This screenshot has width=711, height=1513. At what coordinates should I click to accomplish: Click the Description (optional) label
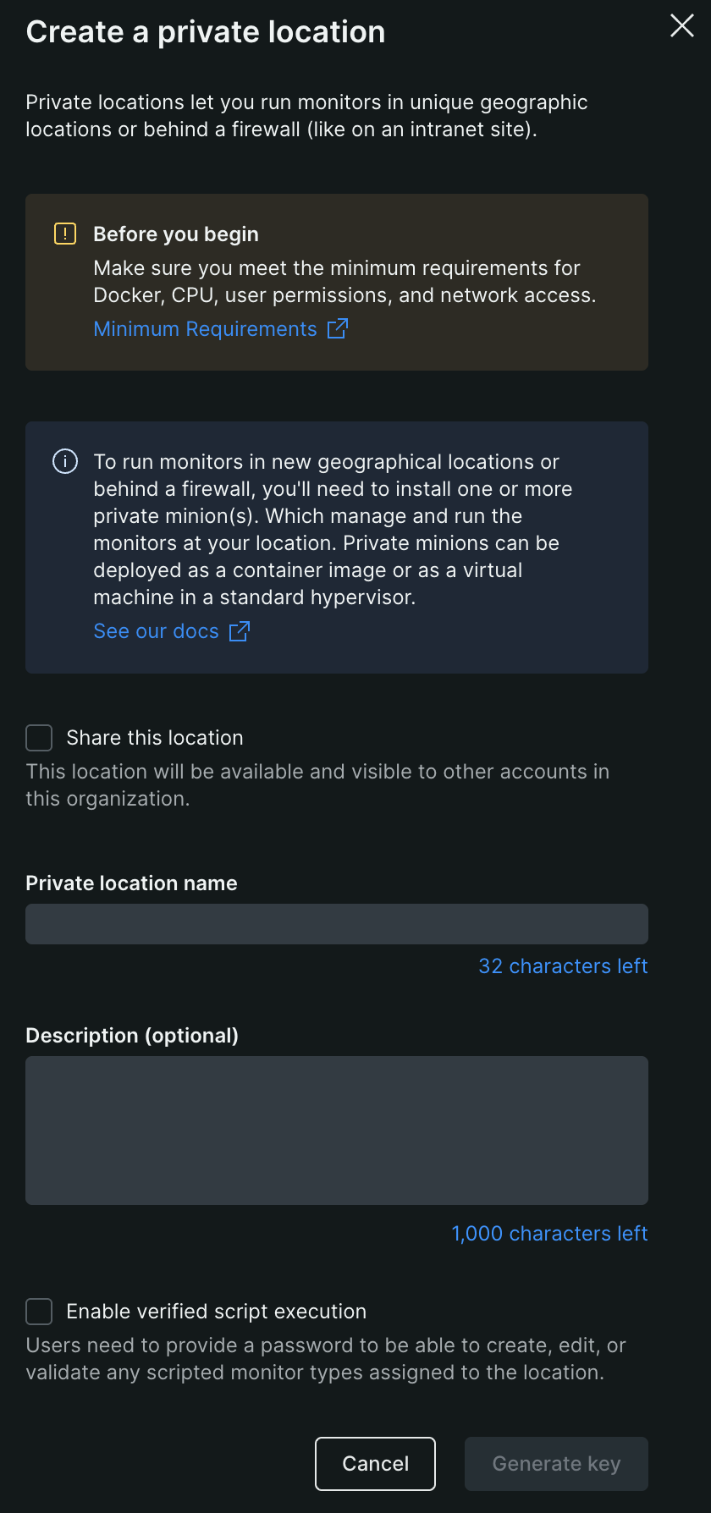point(132,1036)
